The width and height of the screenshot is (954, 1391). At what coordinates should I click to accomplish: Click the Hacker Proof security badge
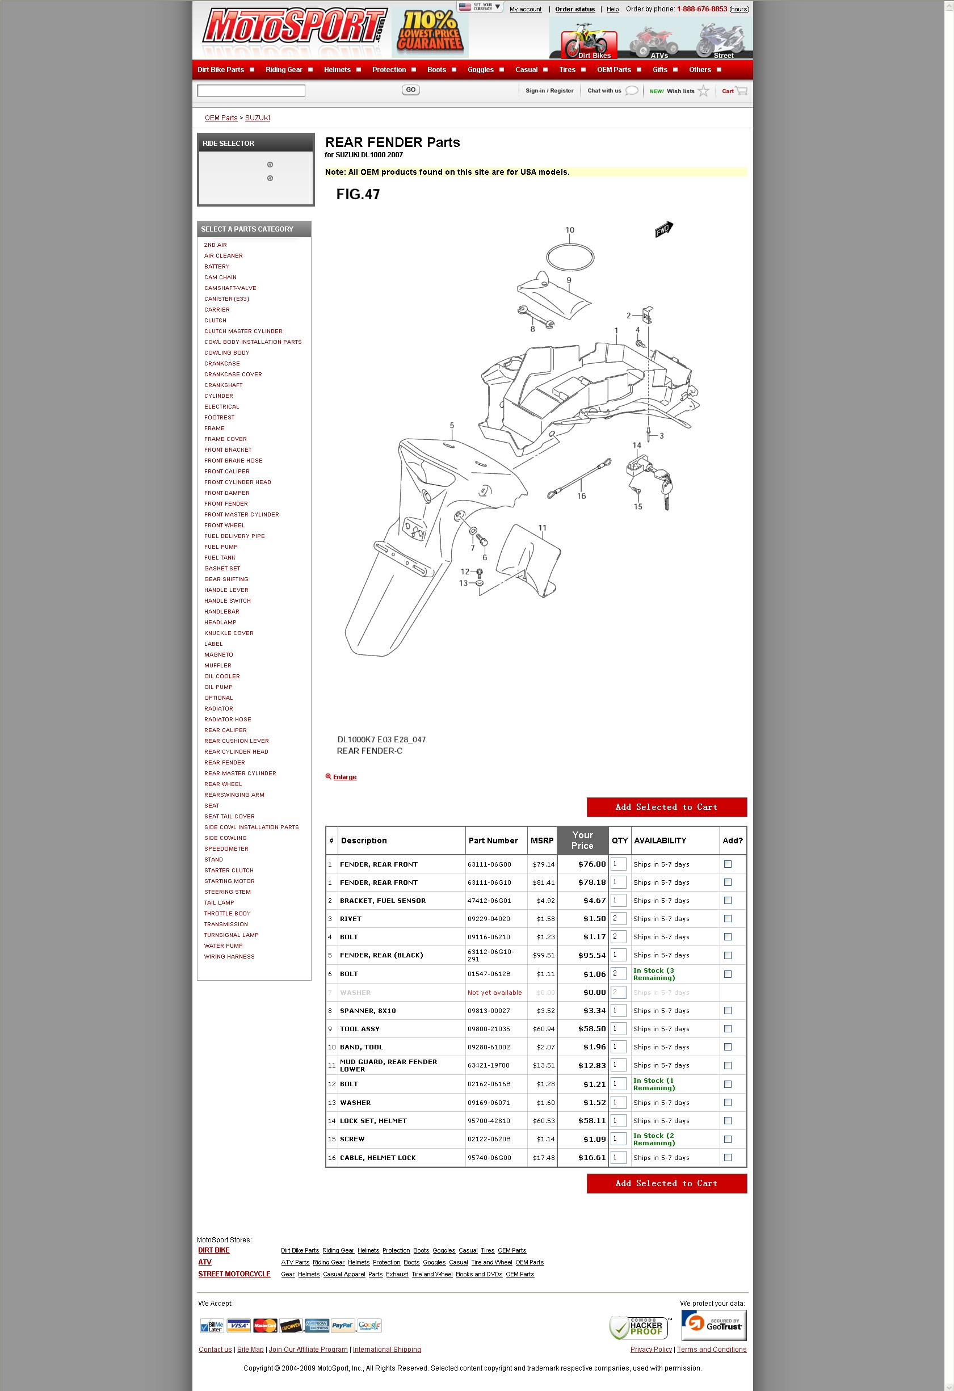pyautogui.click(x=640, y=1327)
